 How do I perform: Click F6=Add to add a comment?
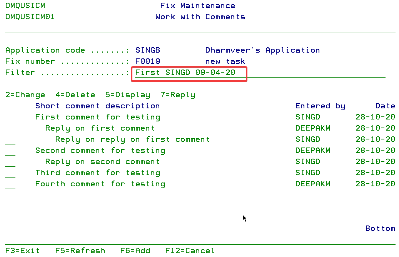(x=135, y=250)
